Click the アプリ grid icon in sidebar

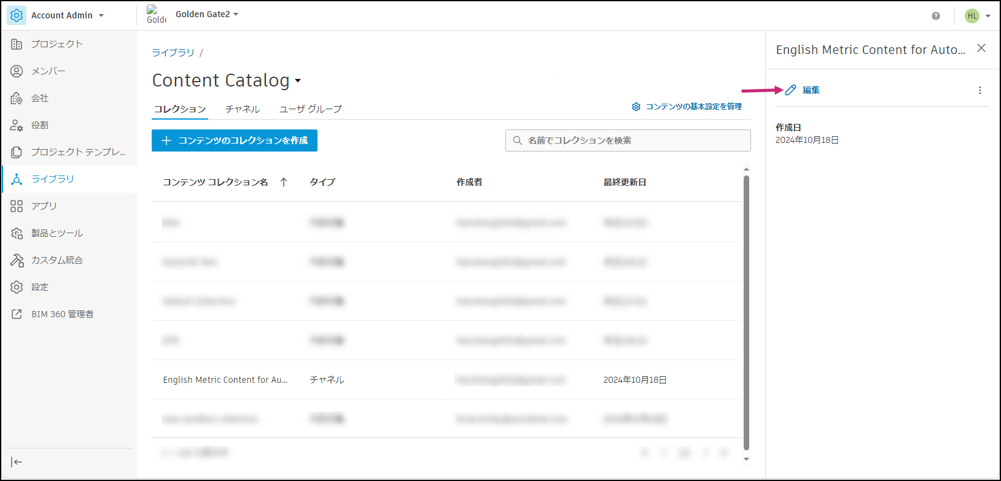click(x=17, y=206)
